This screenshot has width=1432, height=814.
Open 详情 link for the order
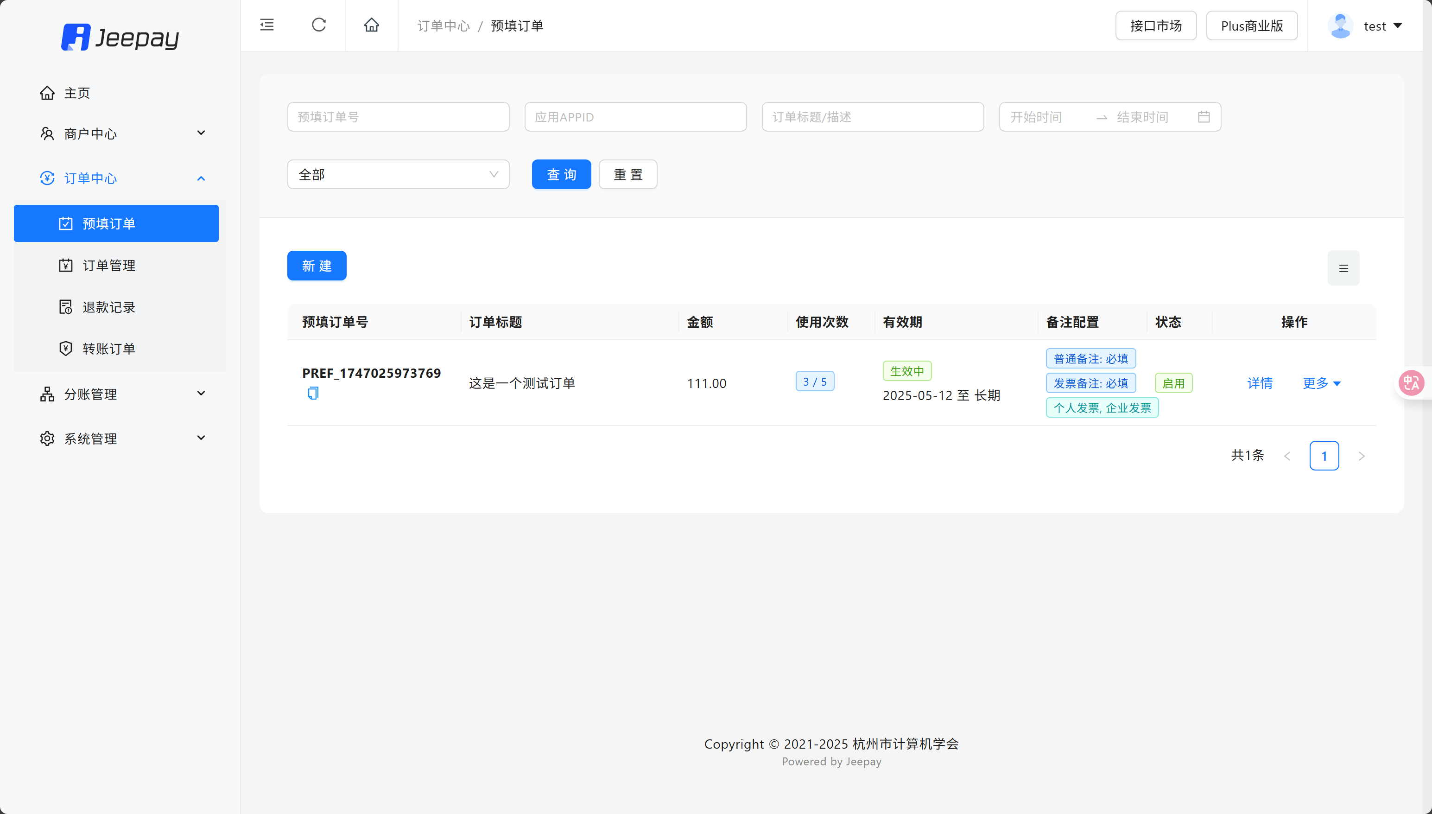[1259, 383]
